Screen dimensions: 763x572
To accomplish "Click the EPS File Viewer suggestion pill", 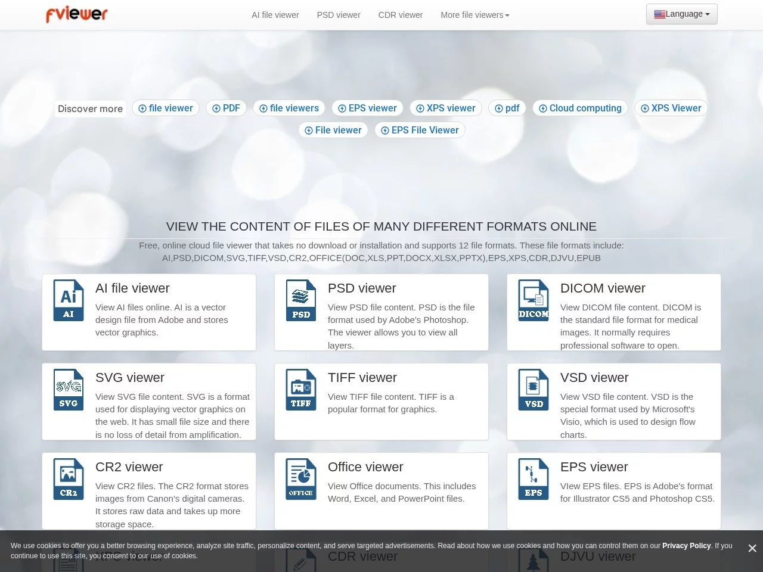I will click(420, 130).
